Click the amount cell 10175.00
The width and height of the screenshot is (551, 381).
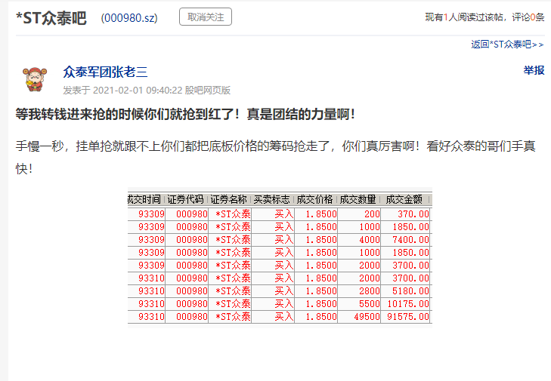coord(406,304)
